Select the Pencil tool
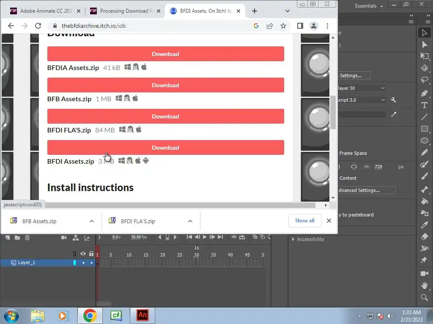Viewport: 433px width, 324px height. click(425, 152)
